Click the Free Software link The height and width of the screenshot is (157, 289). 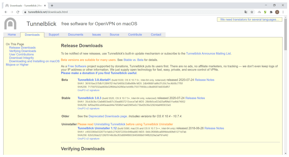[x=77, y=66]
